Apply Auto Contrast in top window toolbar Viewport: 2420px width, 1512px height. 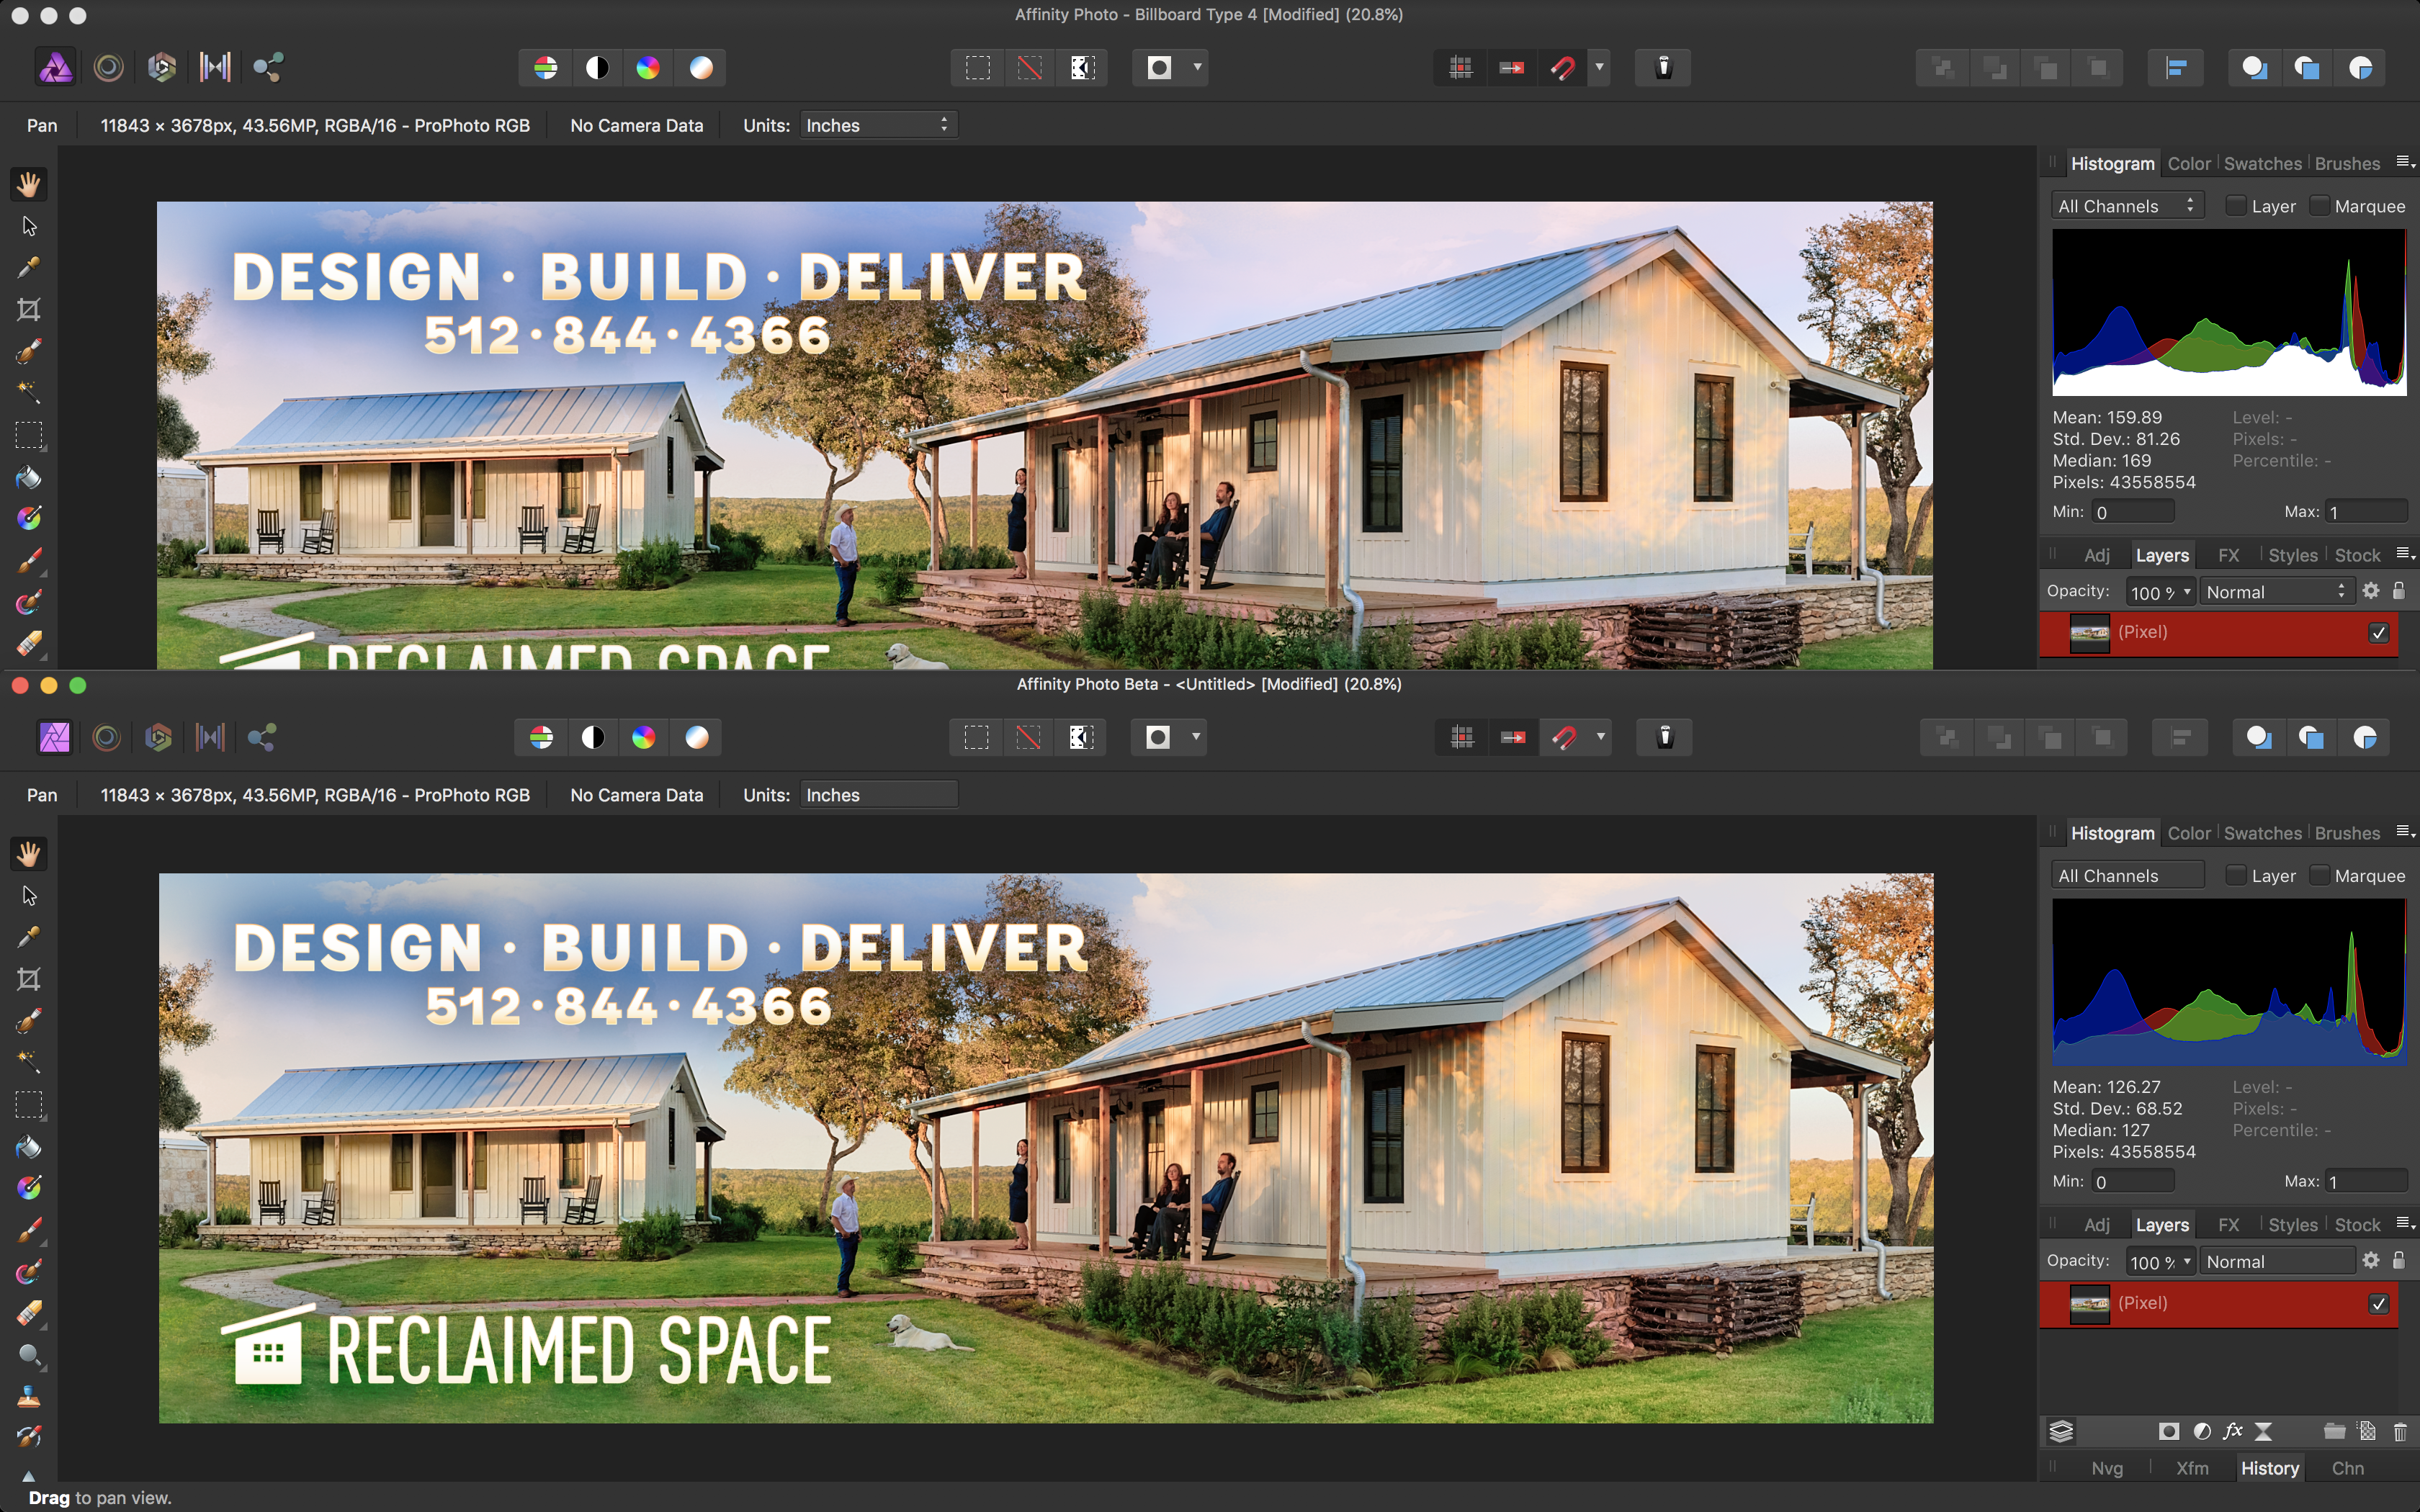597,68
